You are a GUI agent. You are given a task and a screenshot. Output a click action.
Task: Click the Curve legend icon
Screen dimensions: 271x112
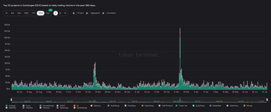pos(23,106)
